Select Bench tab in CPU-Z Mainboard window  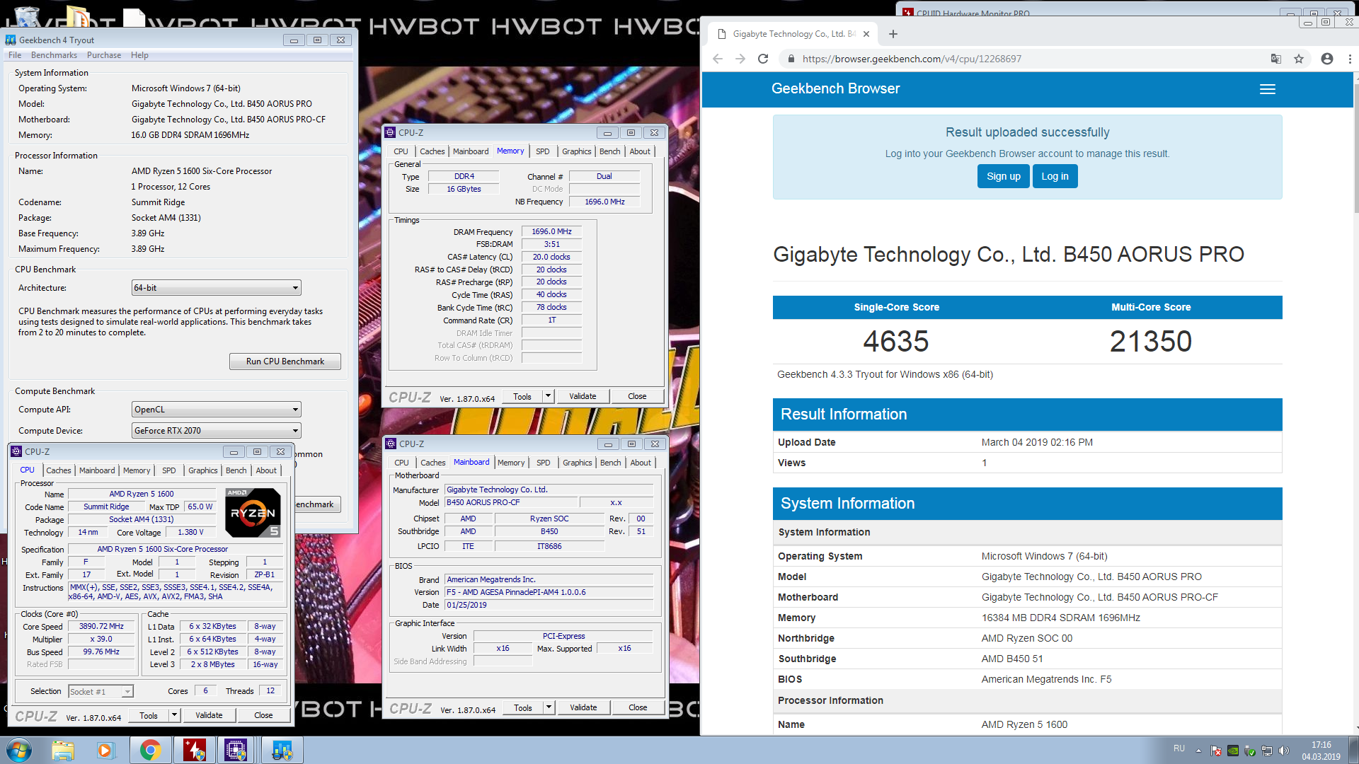point(611,463)
